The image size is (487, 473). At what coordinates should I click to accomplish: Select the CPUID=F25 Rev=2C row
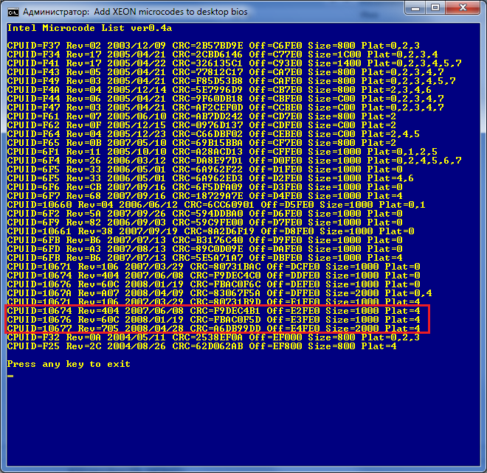pos(201,346)
